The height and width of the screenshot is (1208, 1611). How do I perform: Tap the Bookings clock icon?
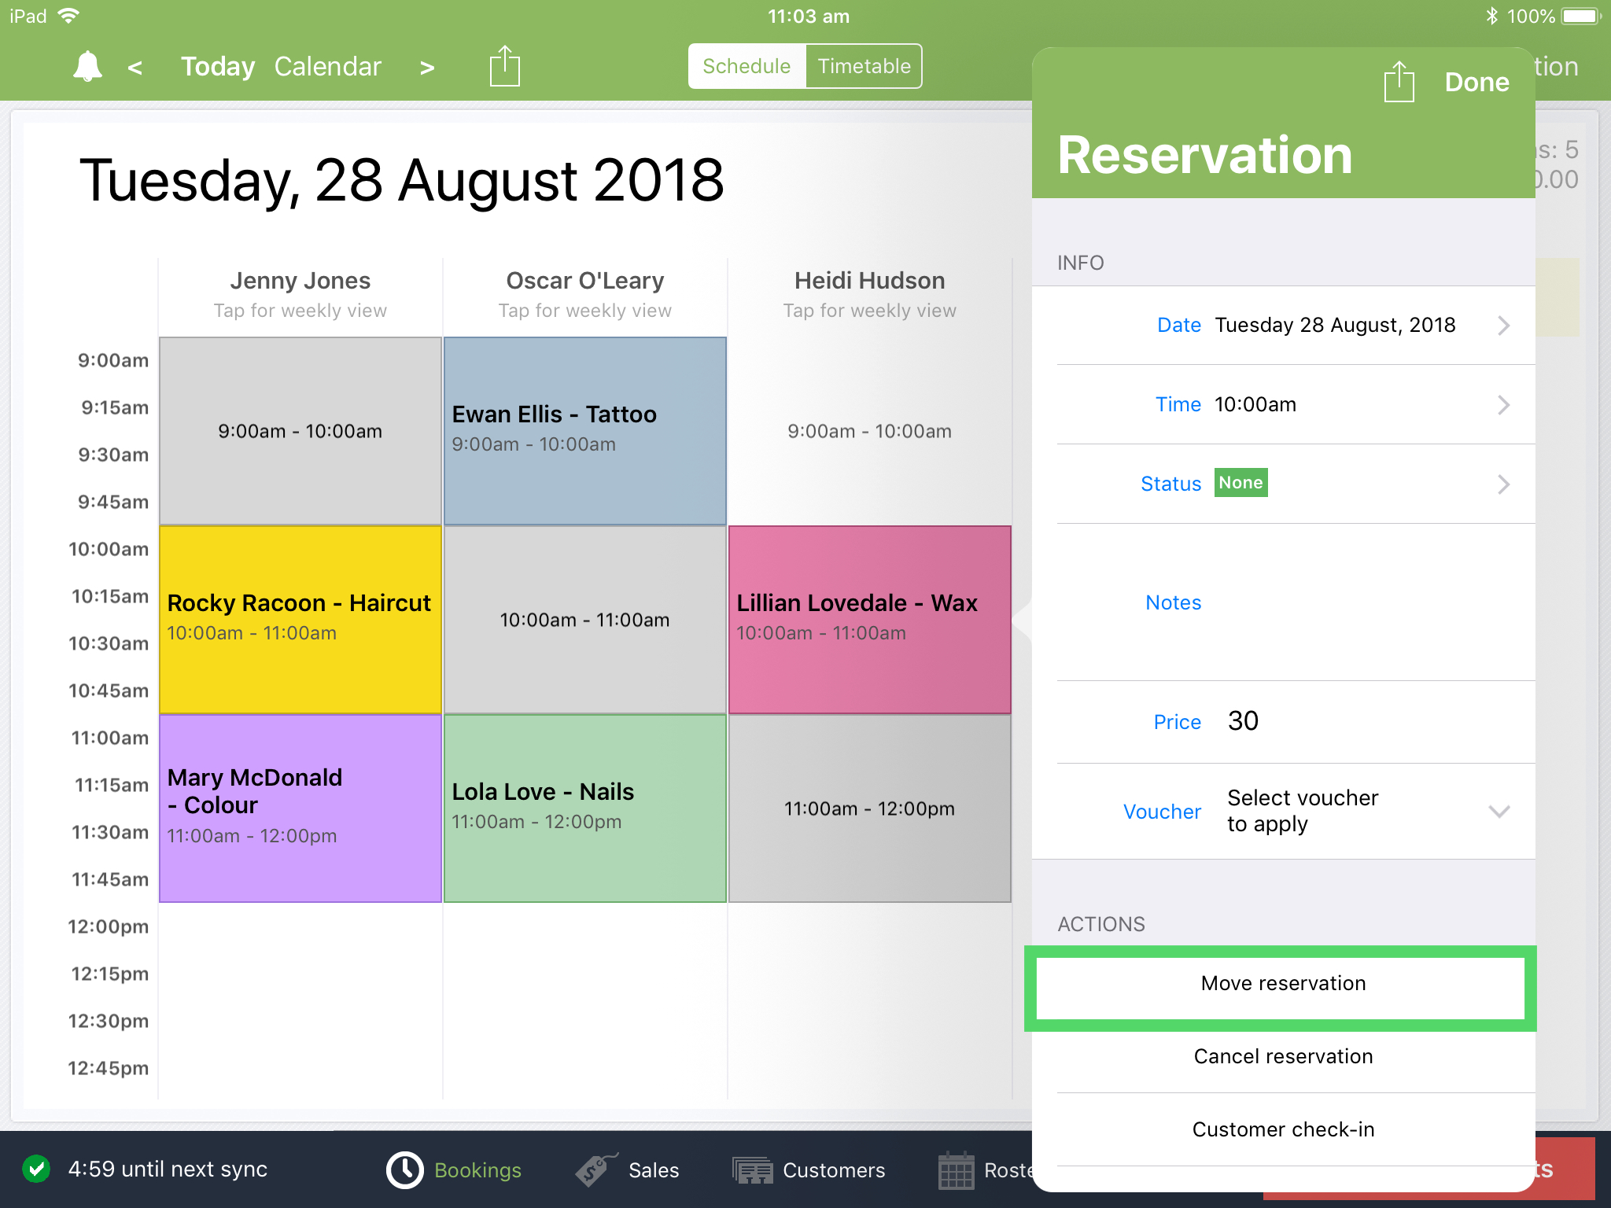point(404,1169)
